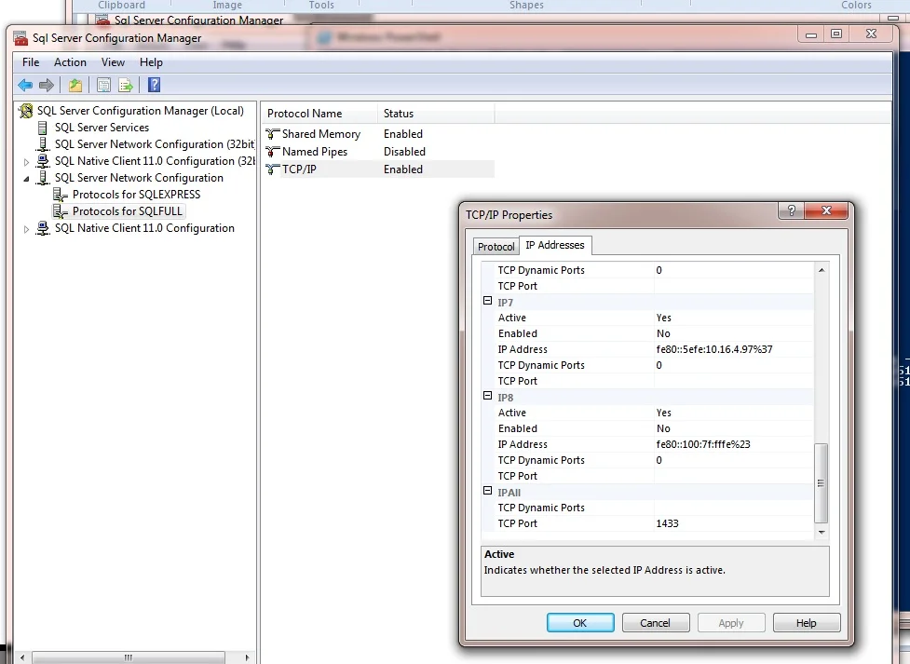Click IP7 Enabled value No

(734, 333)
